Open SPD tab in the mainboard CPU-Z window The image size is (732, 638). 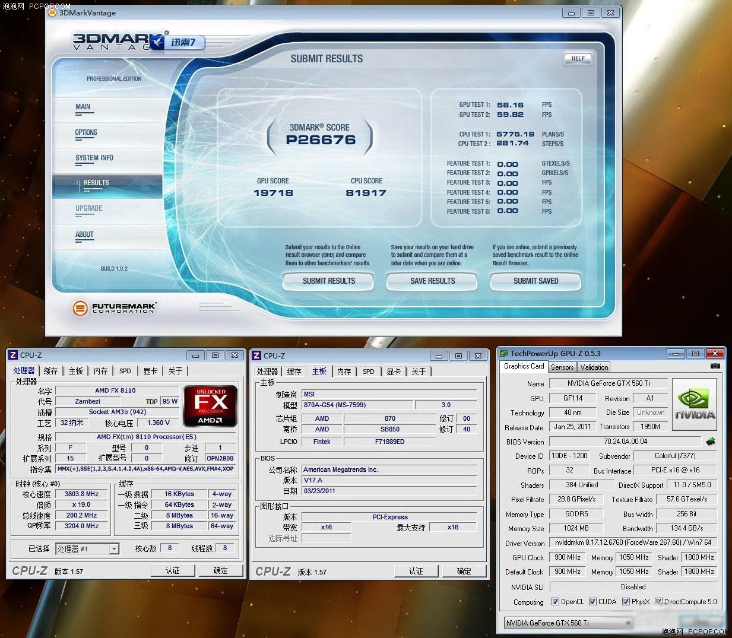(x=368, y=372)
